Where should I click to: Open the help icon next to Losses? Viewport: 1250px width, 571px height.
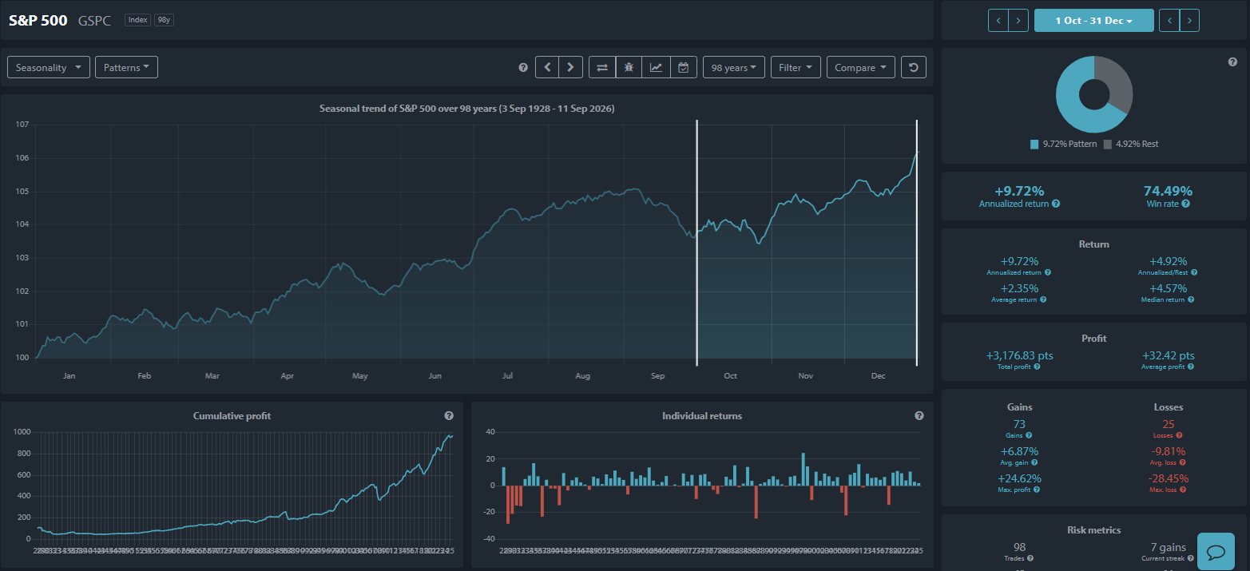(1179, 435)
